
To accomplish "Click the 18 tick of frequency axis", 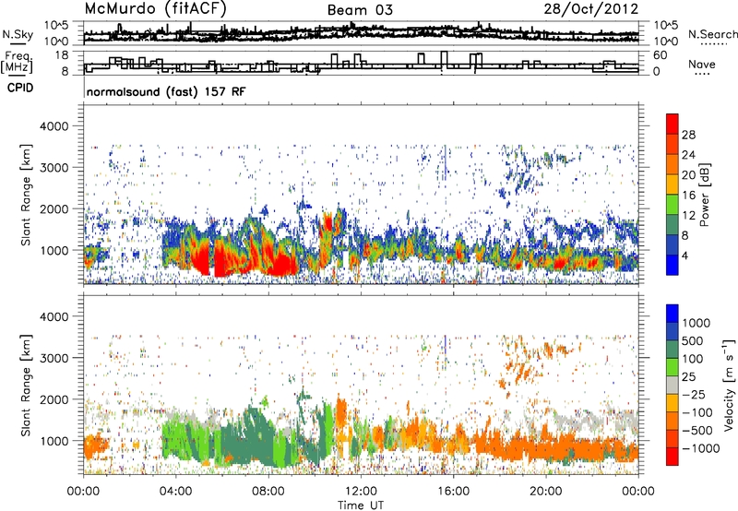I will pyautogui.click(x=62, y=55).
